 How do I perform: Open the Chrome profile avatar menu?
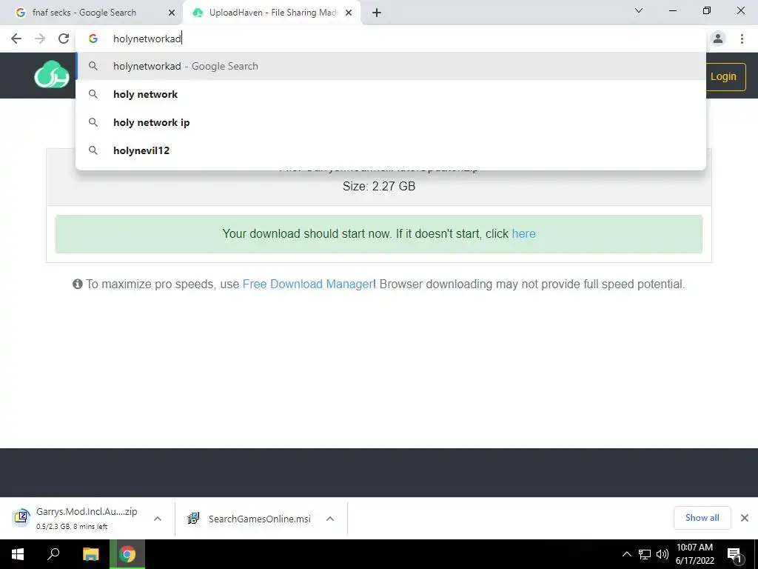coord(718,39)
